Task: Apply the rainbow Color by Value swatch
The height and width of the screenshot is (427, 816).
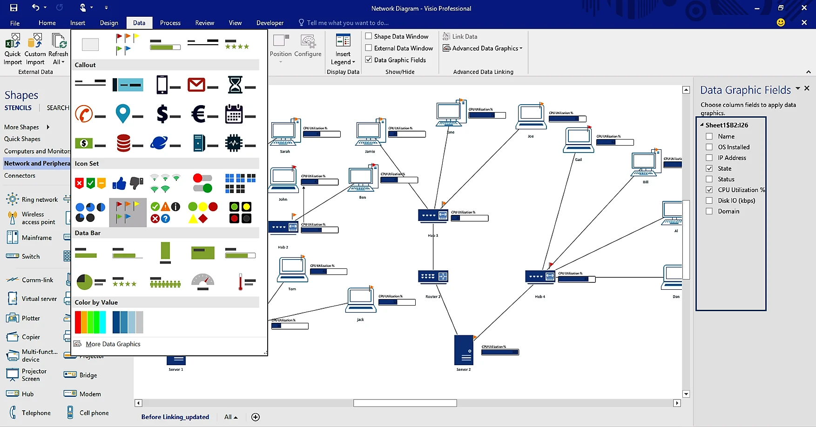Action: pyautogui.click(x=90, y=322)
